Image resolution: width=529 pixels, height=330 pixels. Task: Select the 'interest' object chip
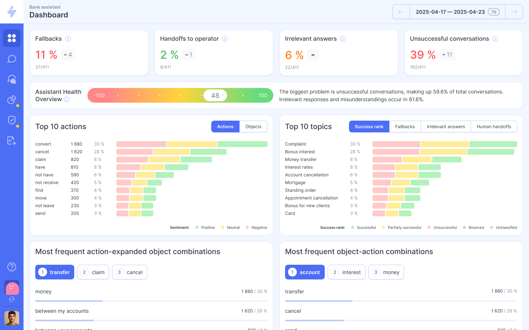(346, 272)
